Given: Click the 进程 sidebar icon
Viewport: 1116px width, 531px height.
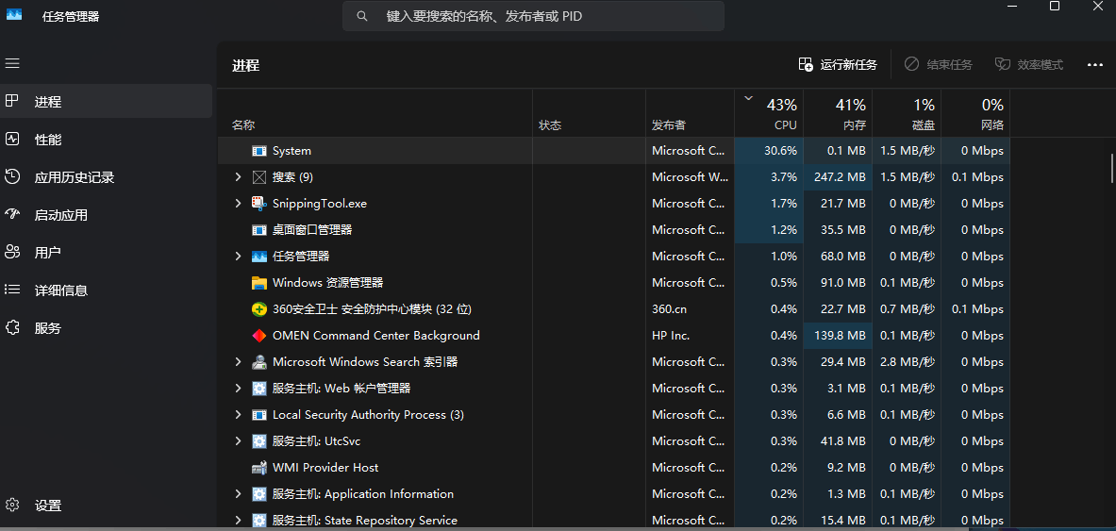Looking at the screenshot, I should point(12,101).
